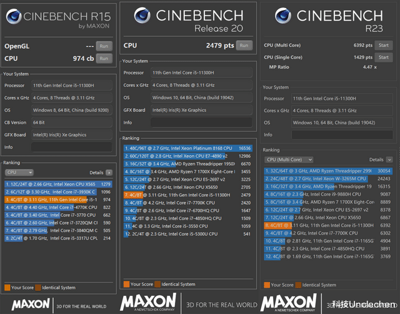
Task: Click the R15 OS field Windows 8
Action: [72, 110]
